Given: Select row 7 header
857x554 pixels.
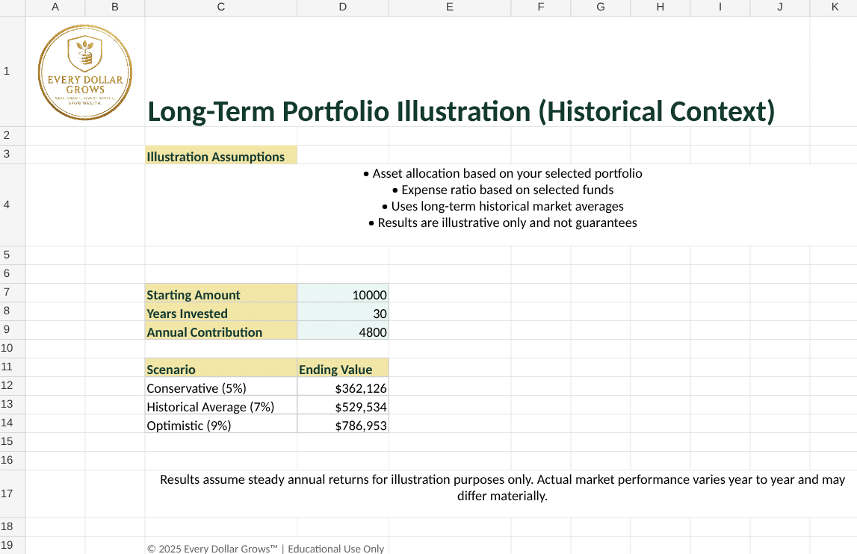Looking at the screenshot, I should [x=13, y=292].
